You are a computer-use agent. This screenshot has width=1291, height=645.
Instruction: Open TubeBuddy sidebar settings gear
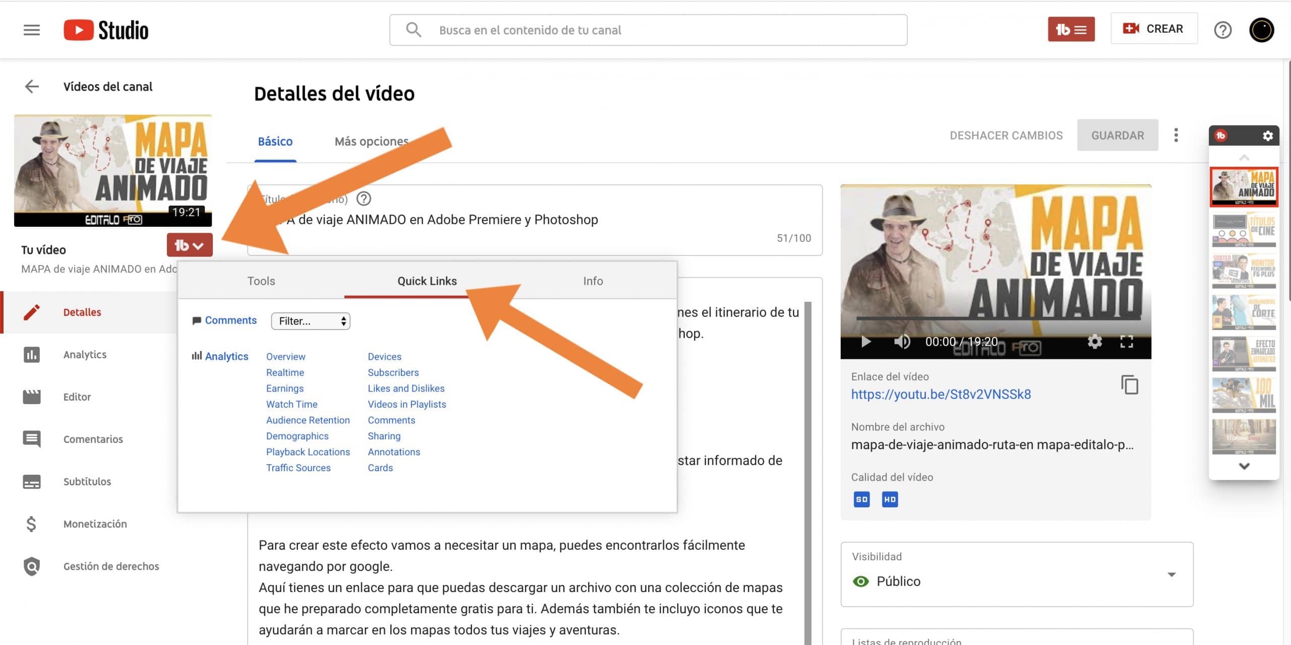(x=1267, y=136)
